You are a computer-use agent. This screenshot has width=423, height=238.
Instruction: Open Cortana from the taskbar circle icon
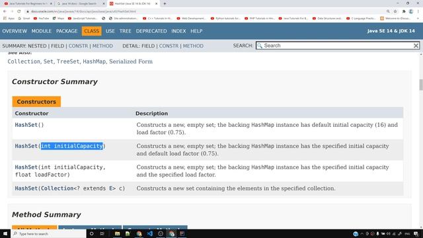tap(91, 233)
